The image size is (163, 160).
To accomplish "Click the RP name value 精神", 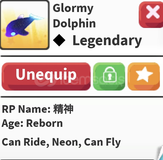I will tap(63, 109).
